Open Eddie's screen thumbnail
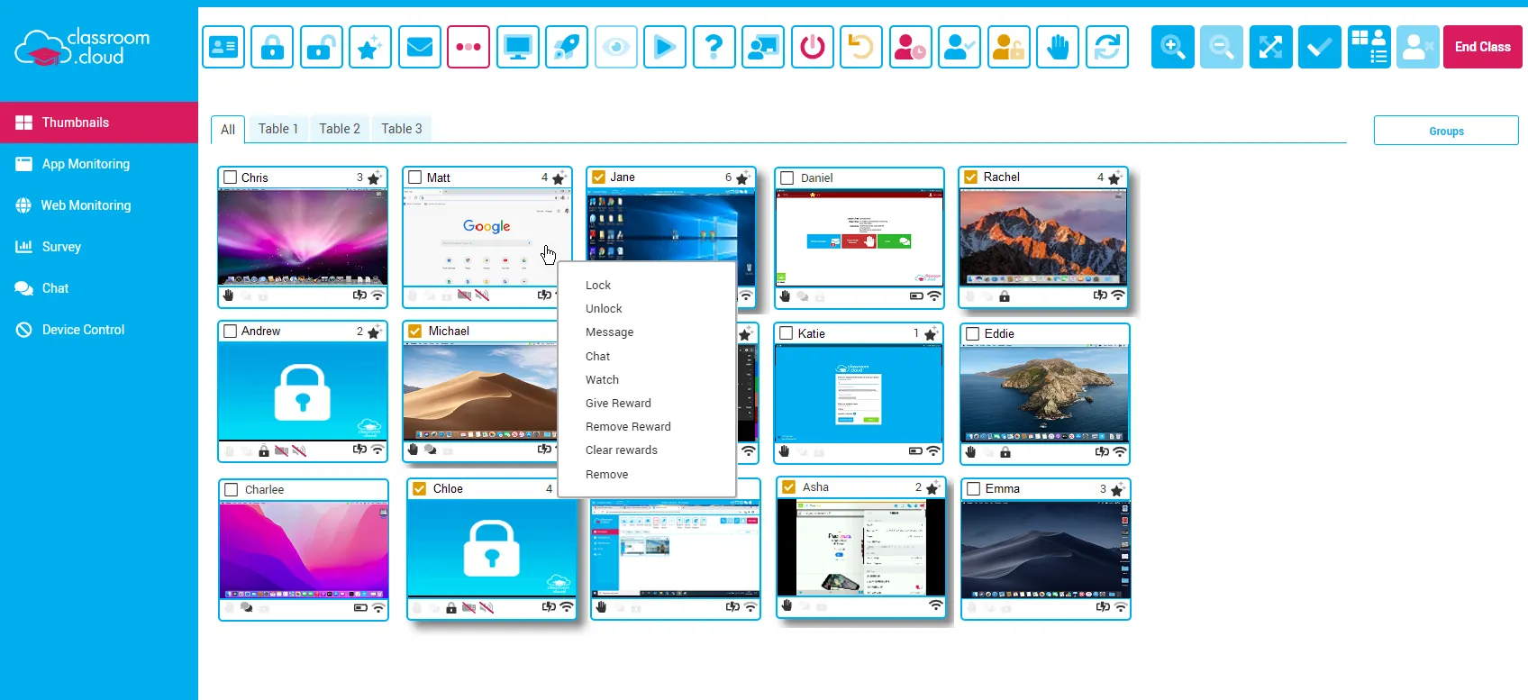Screen dimensions: 1528x700 coord(1045,394)
